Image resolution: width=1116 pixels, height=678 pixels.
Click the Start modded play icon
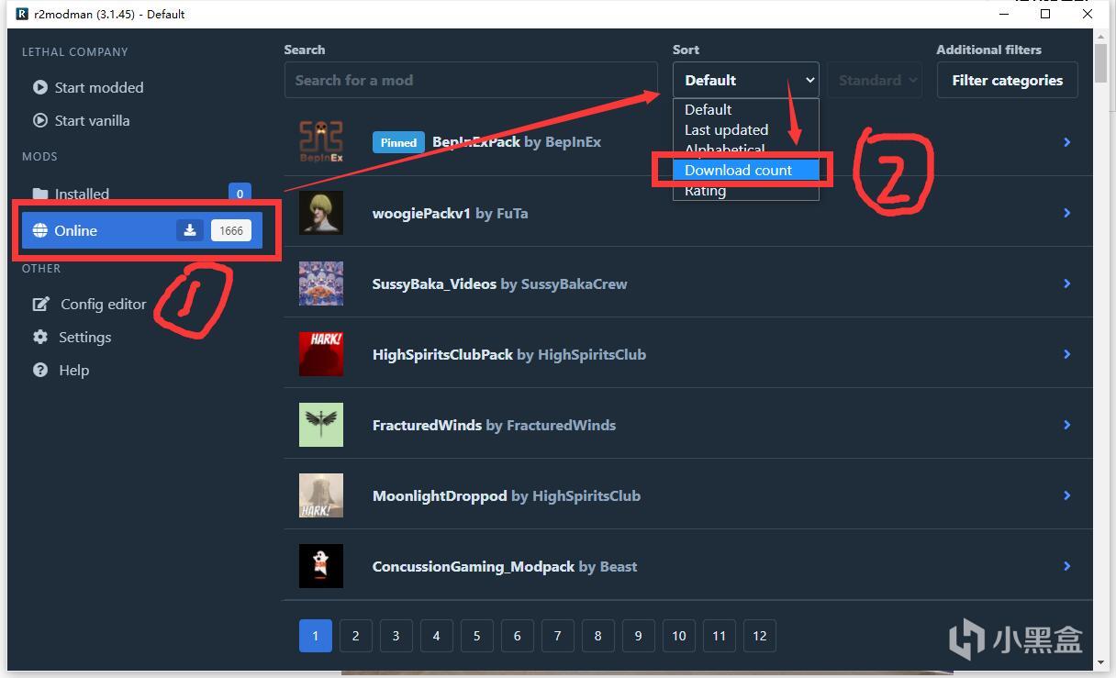tap(40, 87)
